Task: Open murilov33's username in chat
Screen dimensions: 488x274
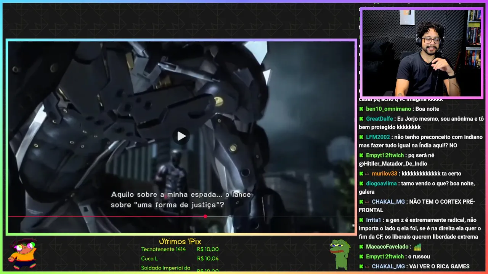Action: click(x=385, y=174)
